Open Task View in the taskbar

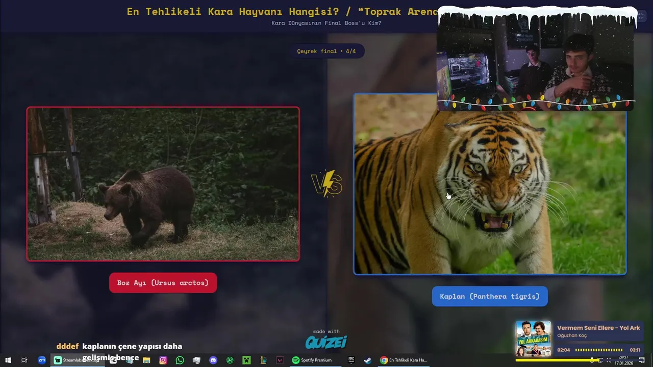[x=24, y=360]
